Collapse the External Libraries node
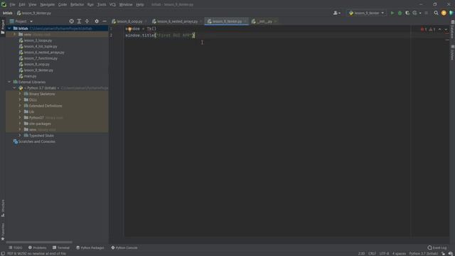The width and height of the screenshot is (455, 256). [9, 82]
